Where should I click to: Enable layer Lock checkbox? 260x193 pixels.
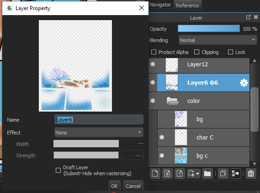(x=230, y=52)
